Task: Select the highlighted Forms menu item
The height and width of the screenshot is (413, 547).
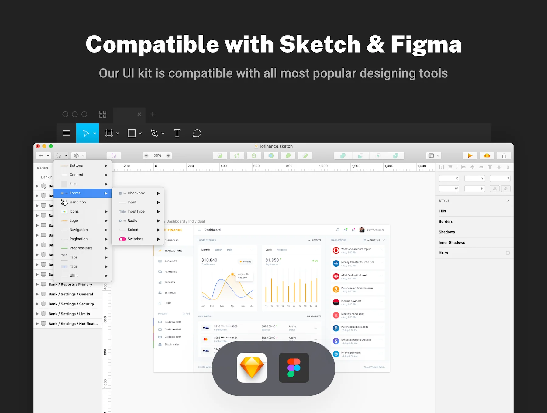Action: point(83,193)
